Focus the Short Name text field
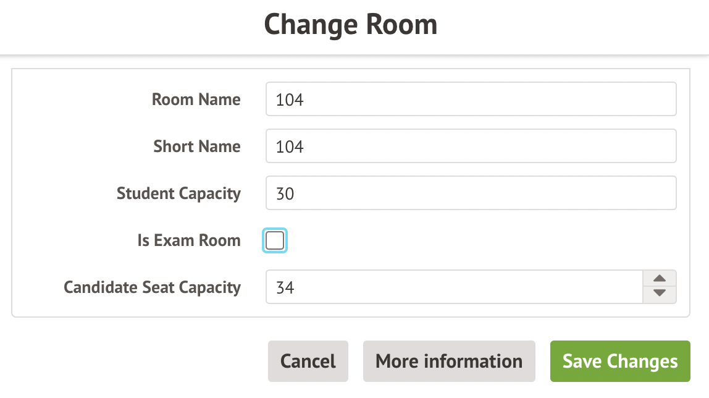 [x=471, y=146]
